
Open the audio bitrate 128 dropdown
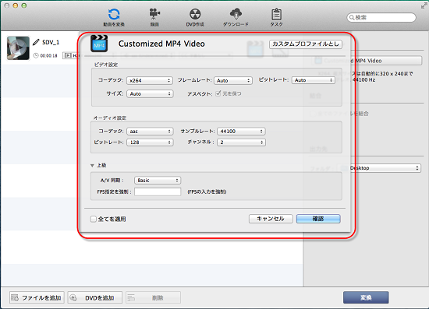click(x=150, y=142)
